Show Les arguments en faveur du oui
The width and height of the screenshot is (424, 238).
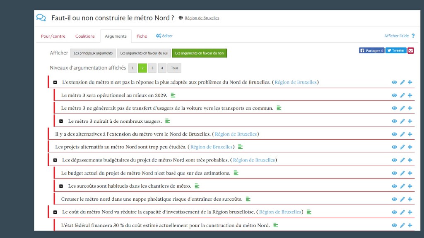coord(144,53)
